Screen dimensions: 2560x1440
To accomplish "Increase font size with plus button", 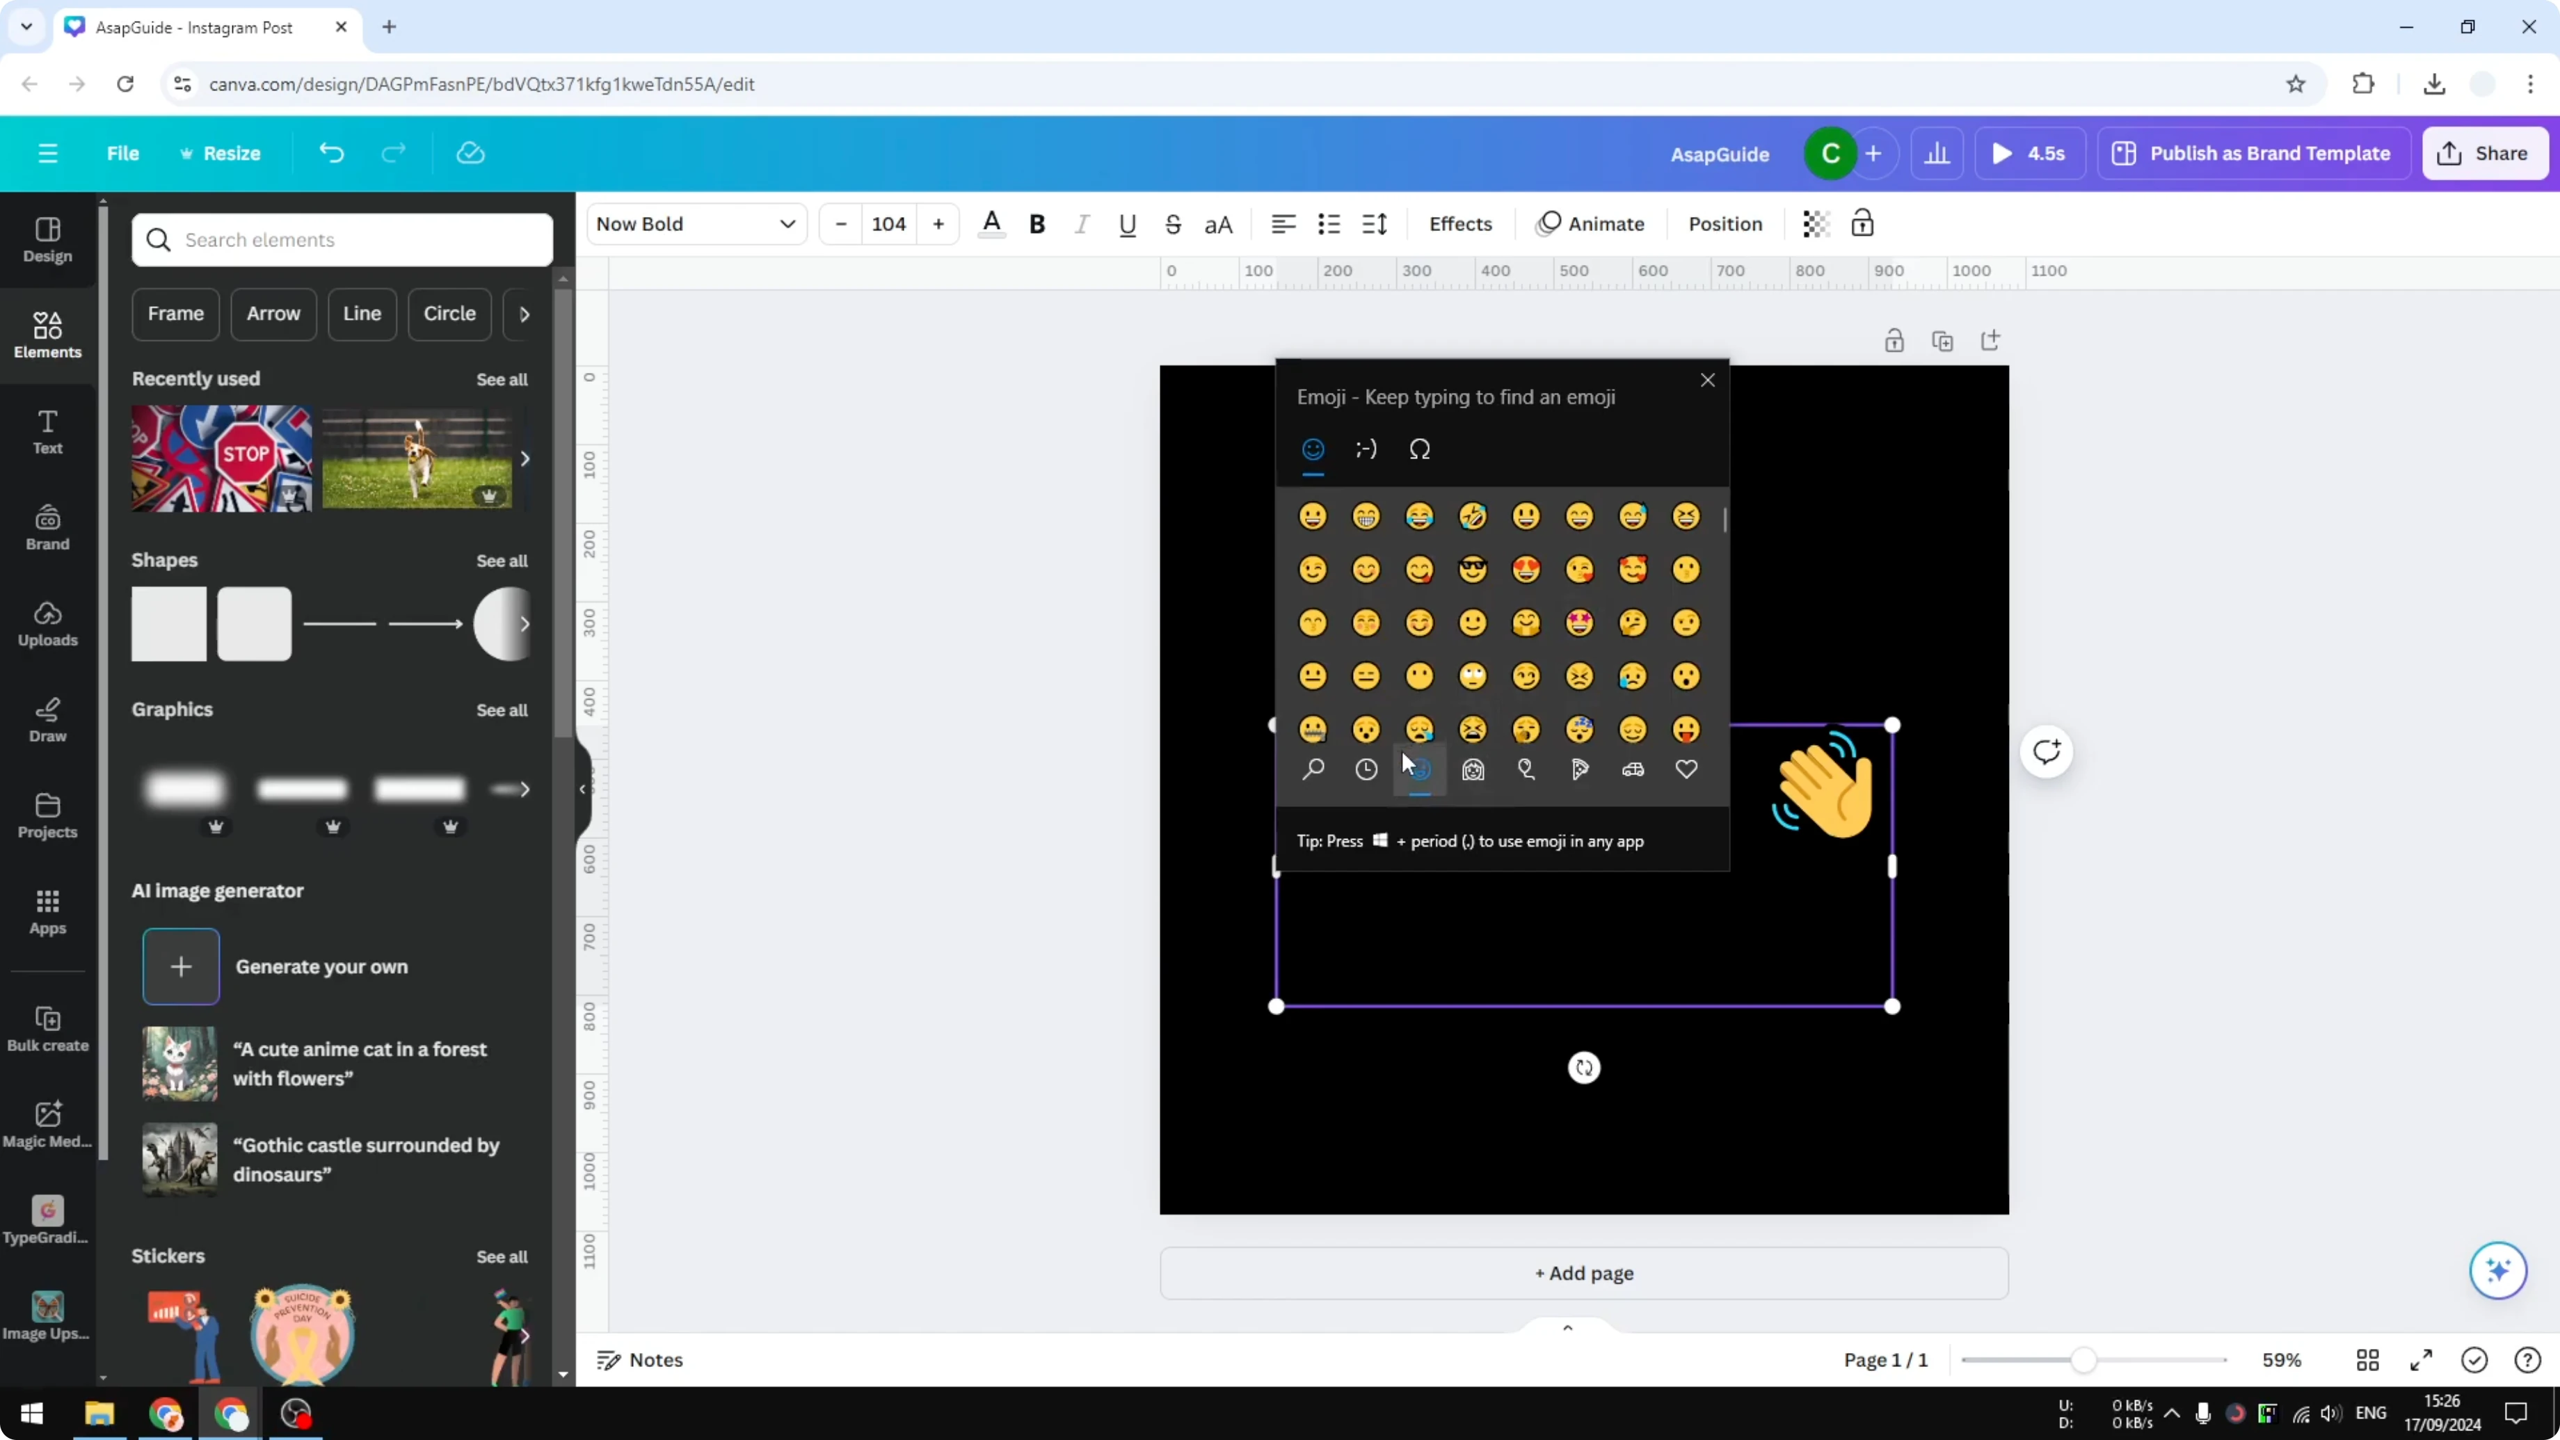I will coord(938,223).
